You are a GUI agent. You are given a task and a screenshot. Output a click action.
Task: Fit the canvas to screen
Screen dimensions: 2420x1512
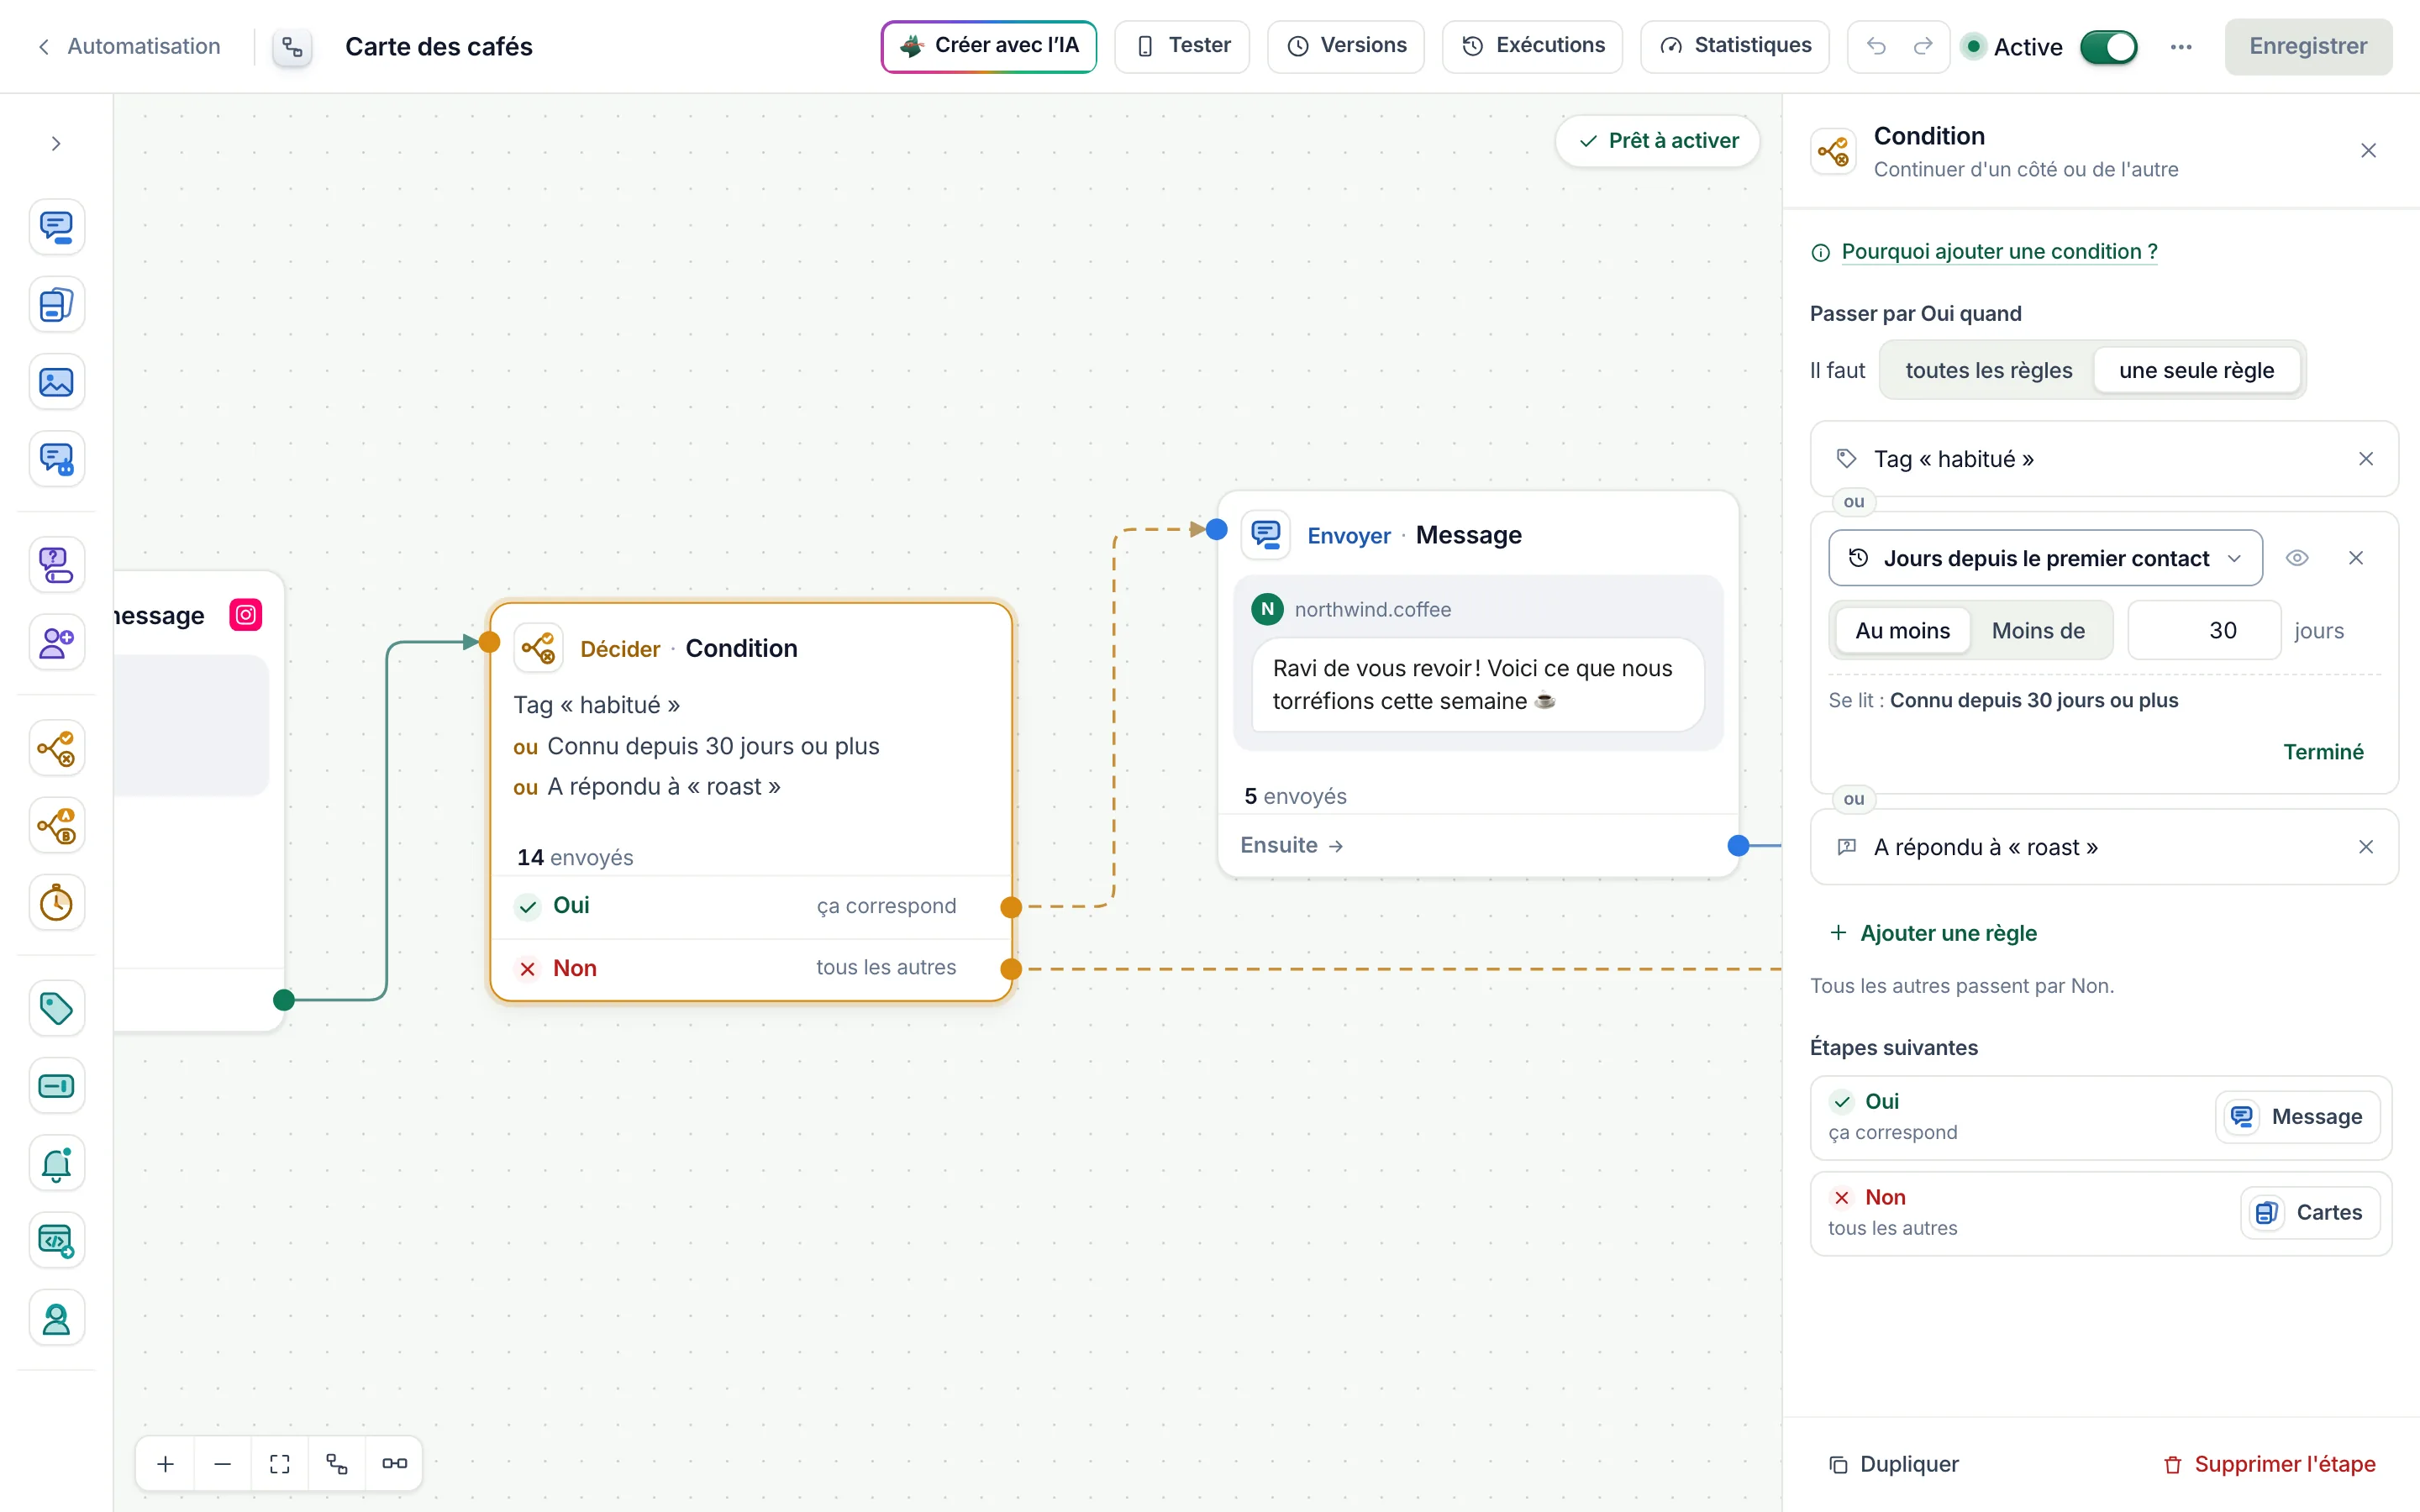pos(280,1464)
